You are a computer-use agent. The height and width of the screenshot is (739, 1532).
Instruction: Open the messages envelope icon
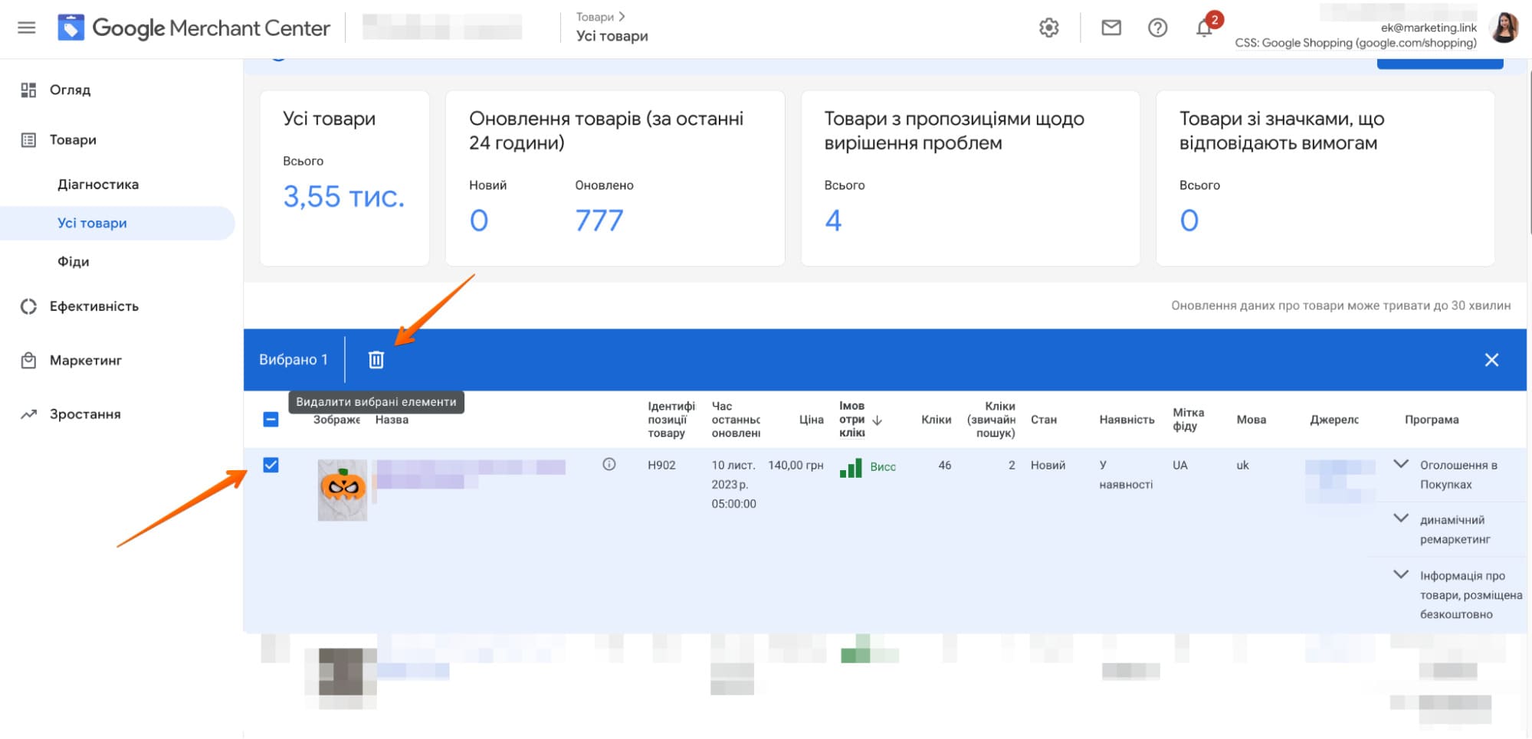[x=1110, y=28]
